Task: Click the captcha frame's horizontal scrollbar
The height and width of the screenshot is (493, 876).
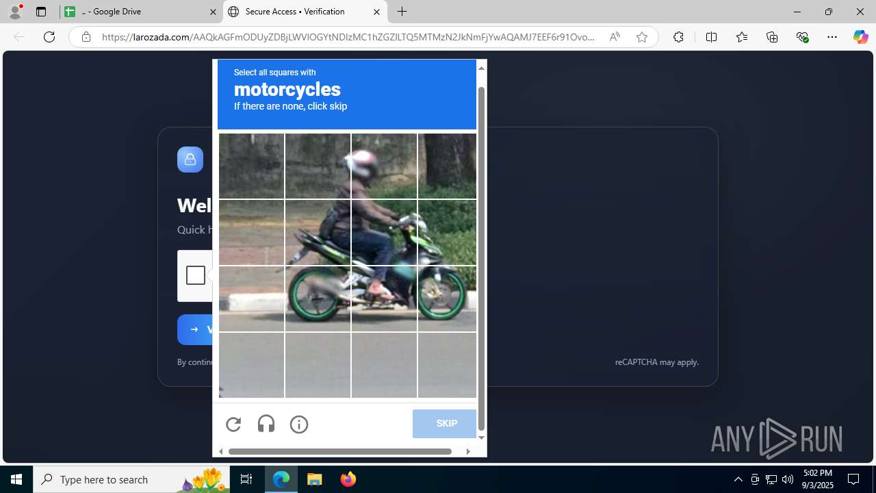Action: point(340,451)
